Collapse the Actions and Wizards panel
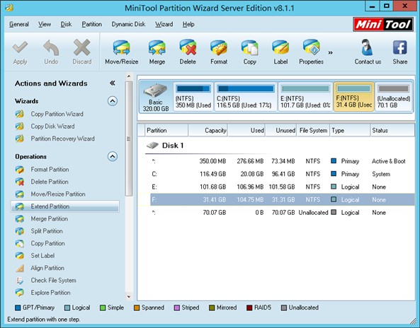Screen dimensions: 420x328 [x=113, y=83]
